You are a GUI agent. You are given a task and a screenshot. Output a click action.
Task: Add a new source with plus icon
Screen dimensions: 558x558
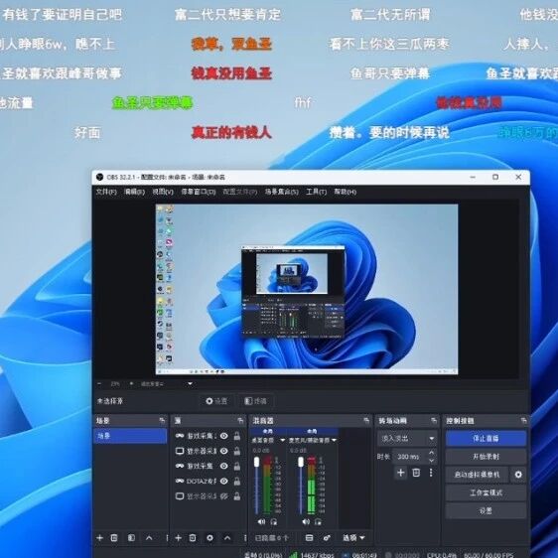click(179, 538)
